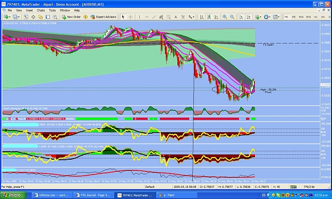Toggle the Terminal panel icon
This screenshot has width=332, height=199.
click(x=48, y=17)
